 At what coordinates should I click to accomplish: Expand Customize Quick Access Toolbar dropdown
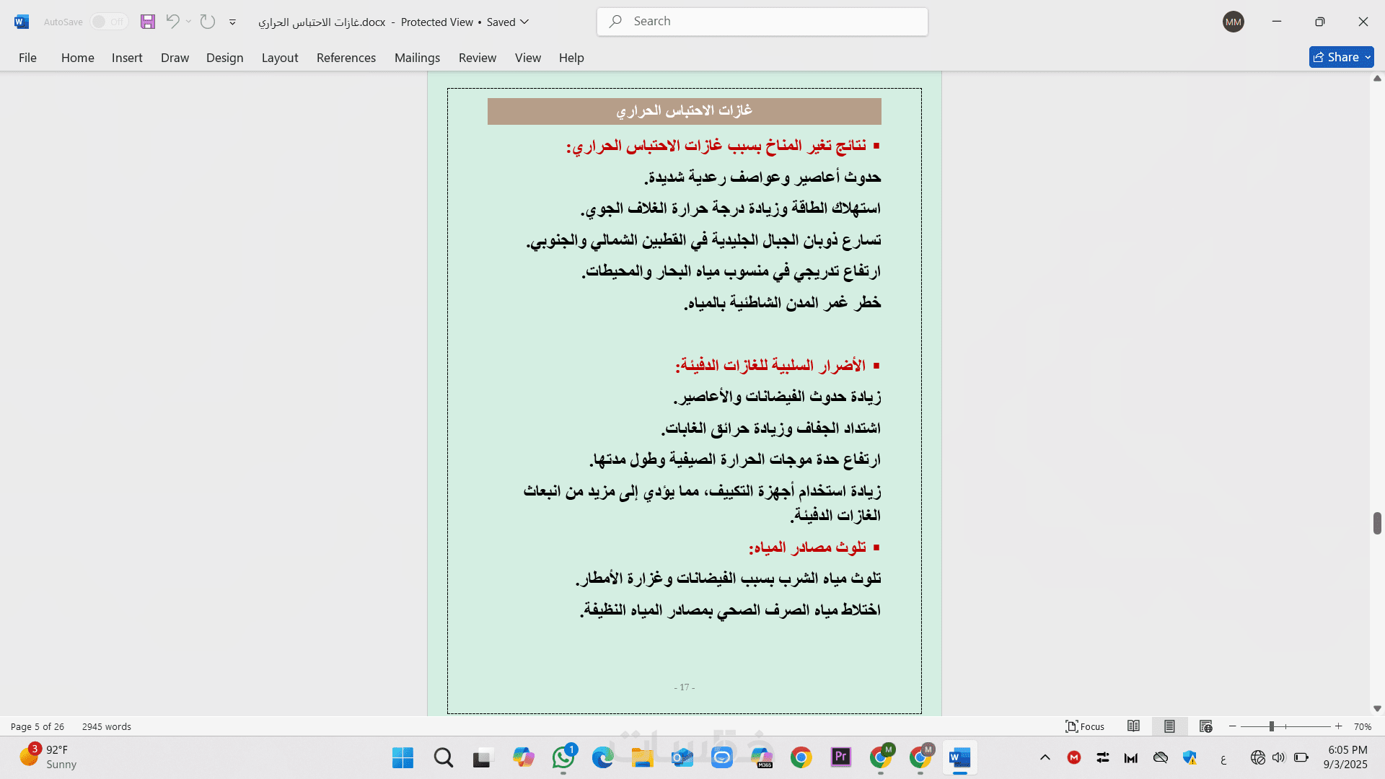[x=232, y=22]
